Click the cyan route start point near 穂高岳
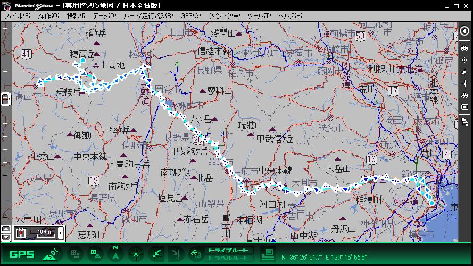Image resolution: width=473 pixels, height=266 pixels. 82,61
